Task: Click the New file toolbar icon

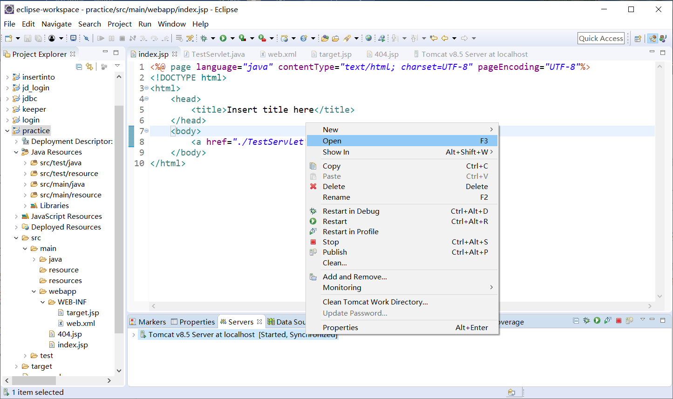Action: click(8, 38)
